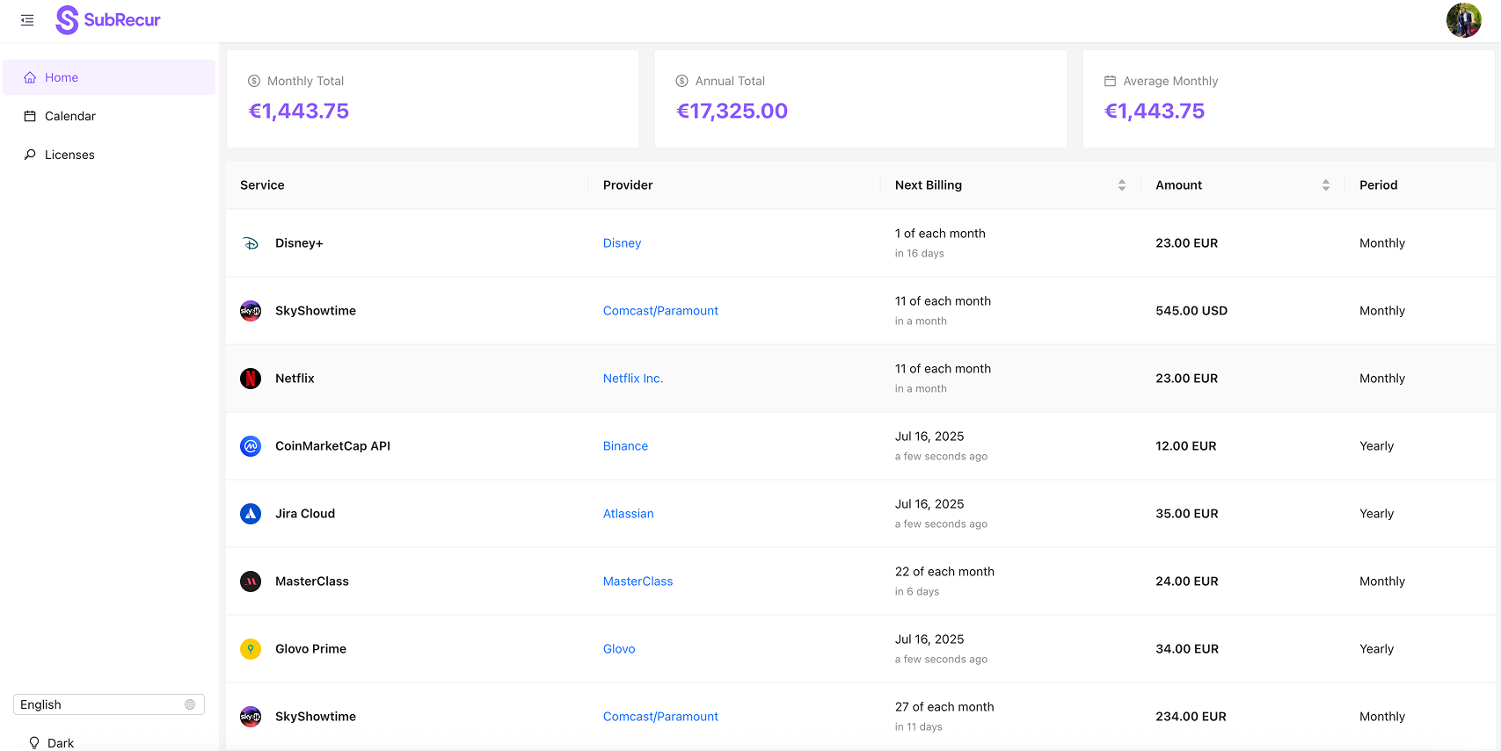Click the 34.00 EUR amount
This screenshot has width=1501, height=751.
click(x=1187, y=649)
